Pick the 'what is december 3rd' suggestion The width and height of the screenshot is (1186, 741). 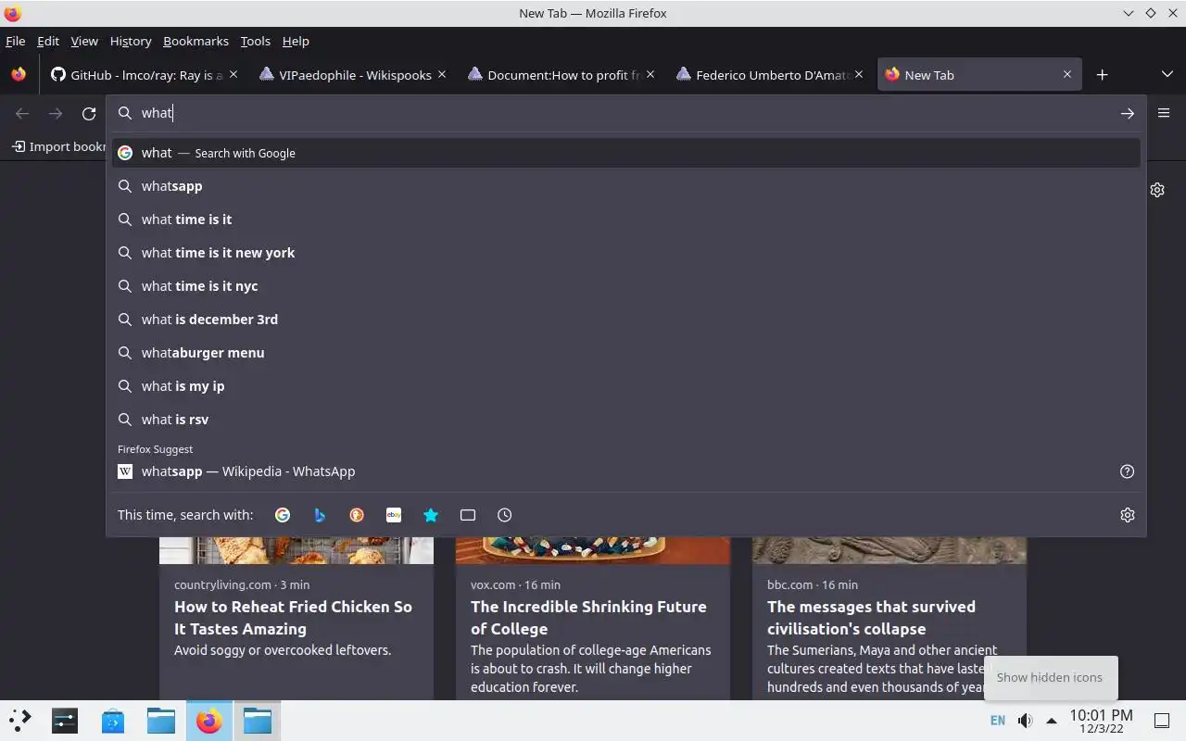(x=626, y=320)
